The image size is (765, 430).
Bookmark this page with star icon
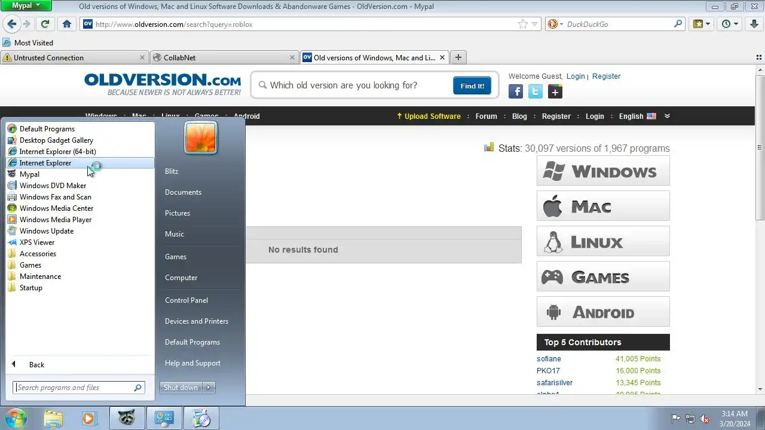point(523,24)
